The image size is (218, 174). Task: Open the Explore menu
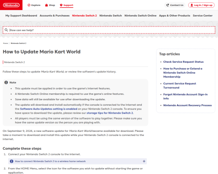[34, 5]
